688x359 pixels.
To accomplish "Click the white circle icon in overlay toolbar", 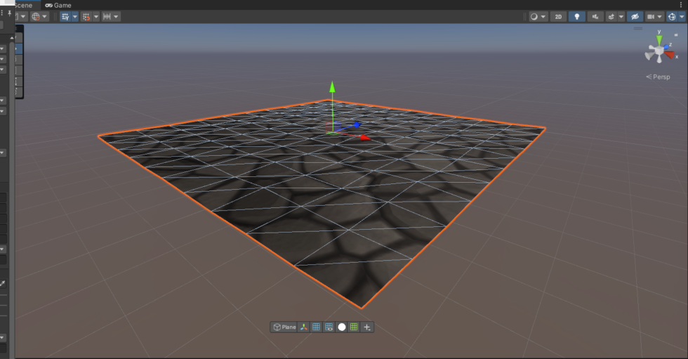I will click(x=342, y=327).
